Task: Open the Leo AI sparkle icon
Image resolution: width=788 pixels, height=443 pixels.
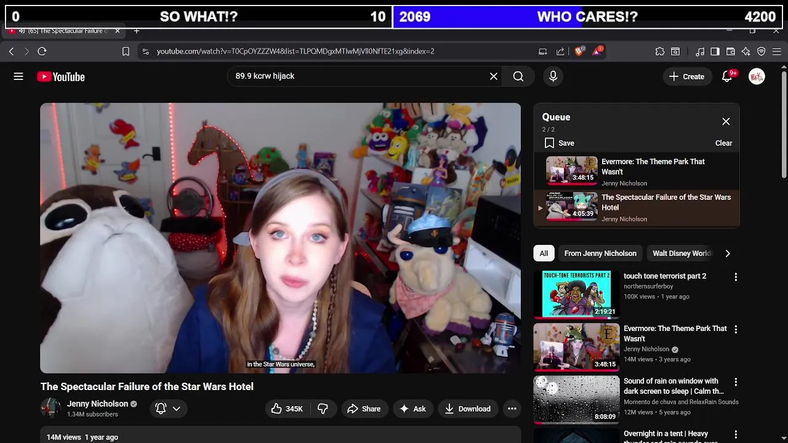Action: pos(746,52)
